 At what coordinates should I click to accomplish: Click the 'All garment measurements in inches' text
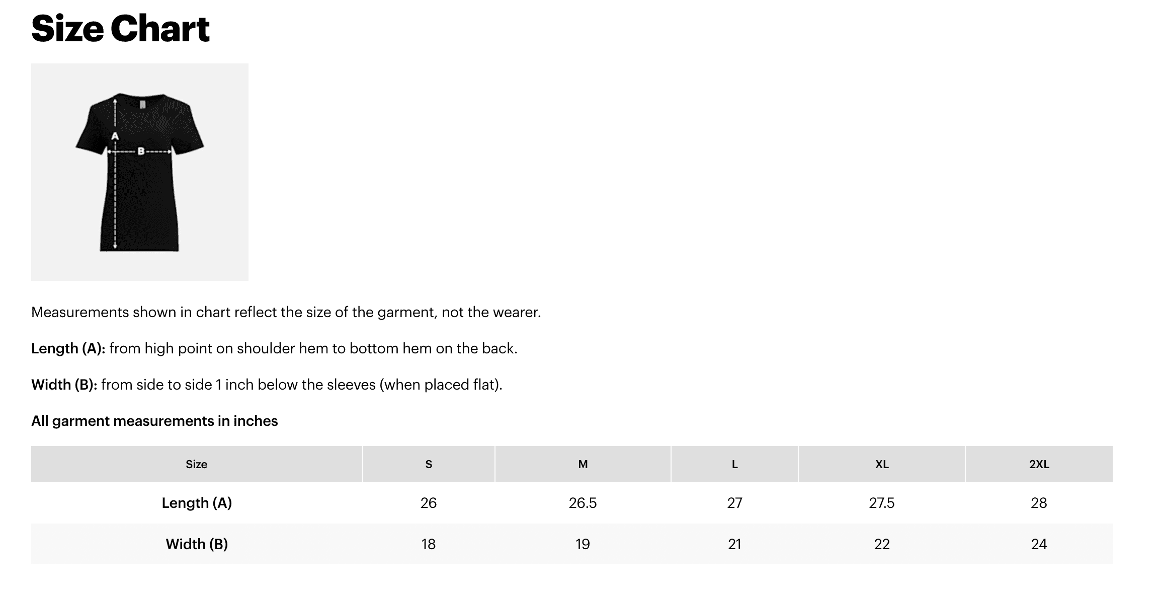point(154,421)
